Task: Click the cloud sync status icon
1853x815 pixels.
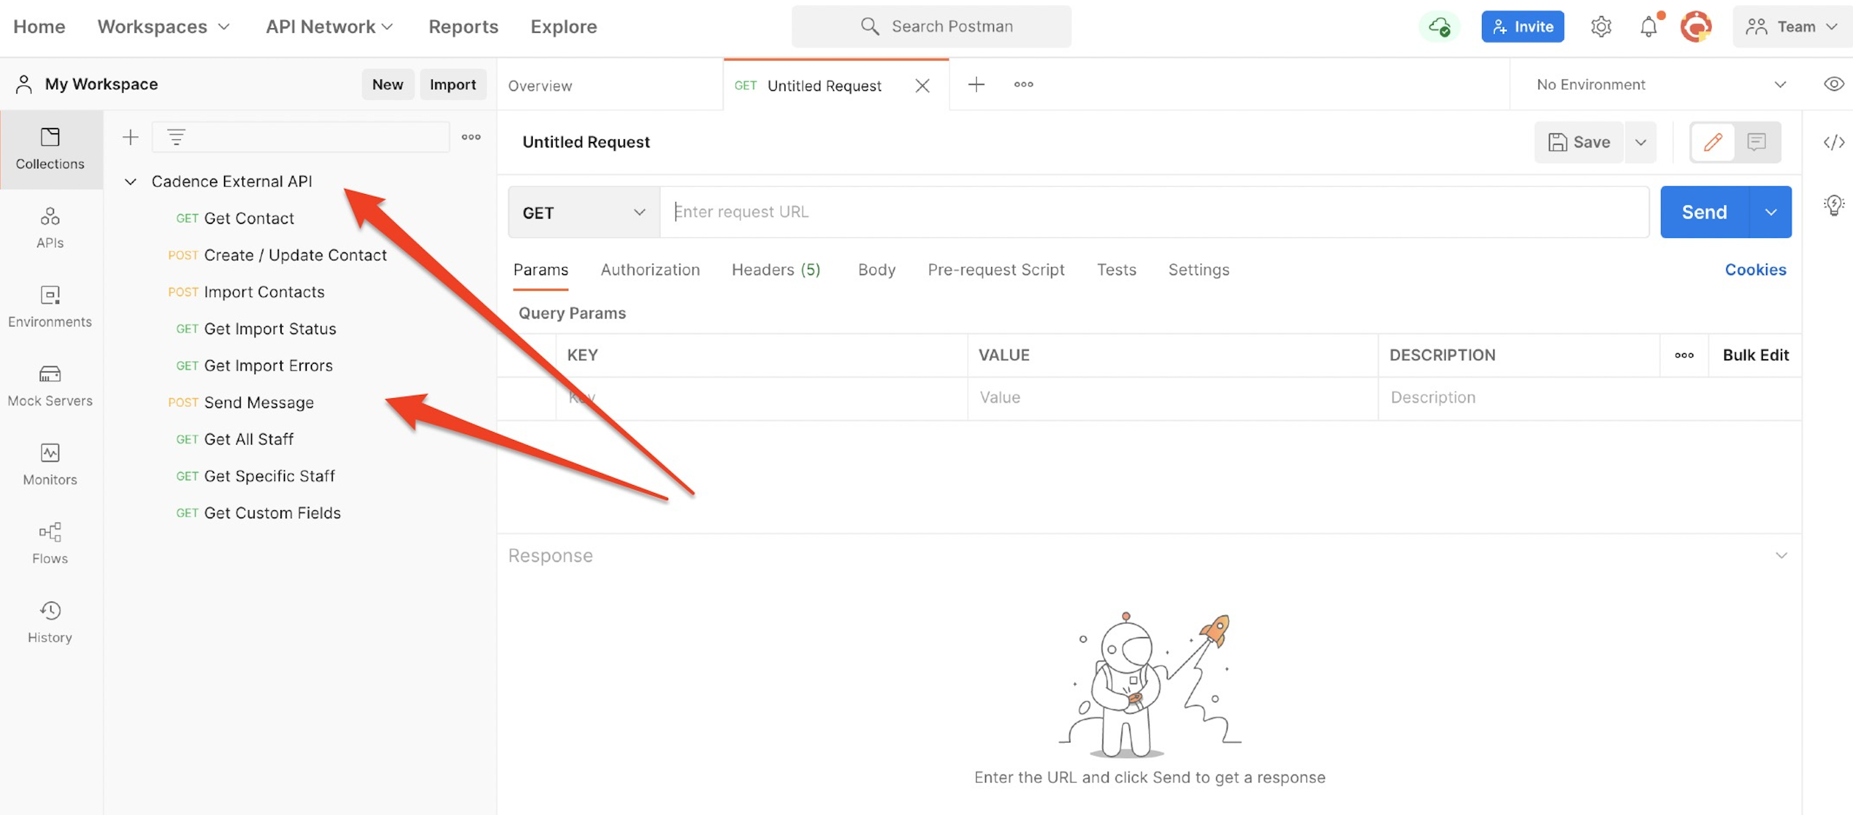Action: point(1439,27)
